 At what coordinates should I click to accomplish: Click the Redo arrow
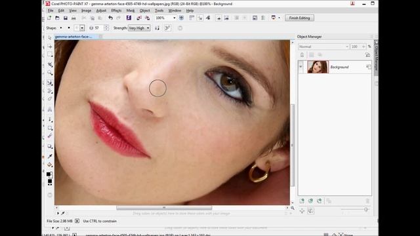119,18
